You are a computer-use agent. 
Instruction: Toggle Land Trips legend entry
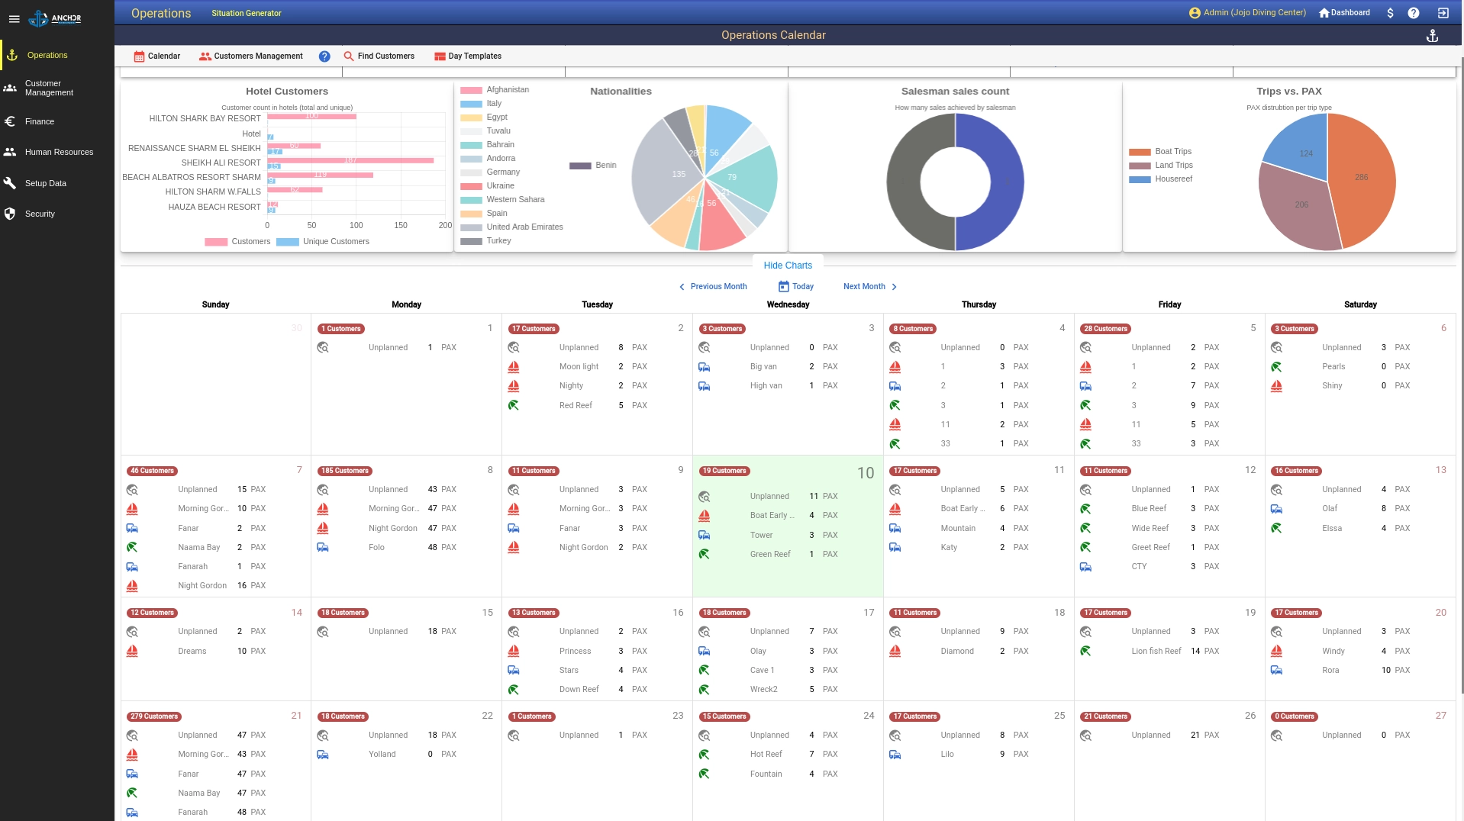tap(1161, 165)
